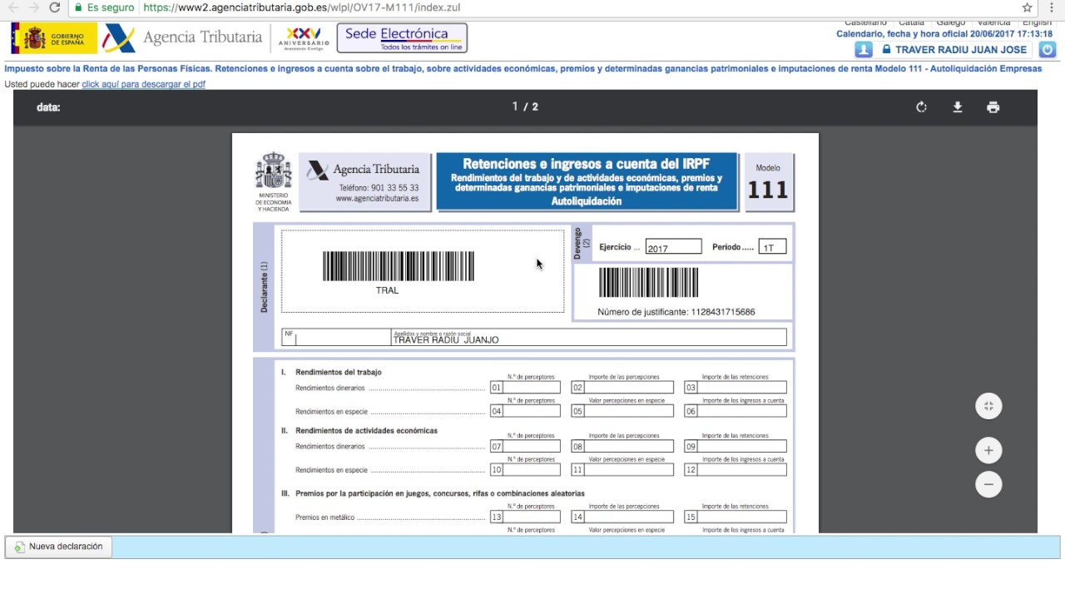Click box 13 Premios en metálico
The height and width of the screenshot is (599, 1065).
click(x=525, y=517)
